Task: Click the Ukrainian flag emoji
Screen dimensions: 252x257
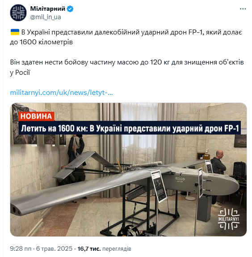Action: pyautogui.click(x=15, y=32)
